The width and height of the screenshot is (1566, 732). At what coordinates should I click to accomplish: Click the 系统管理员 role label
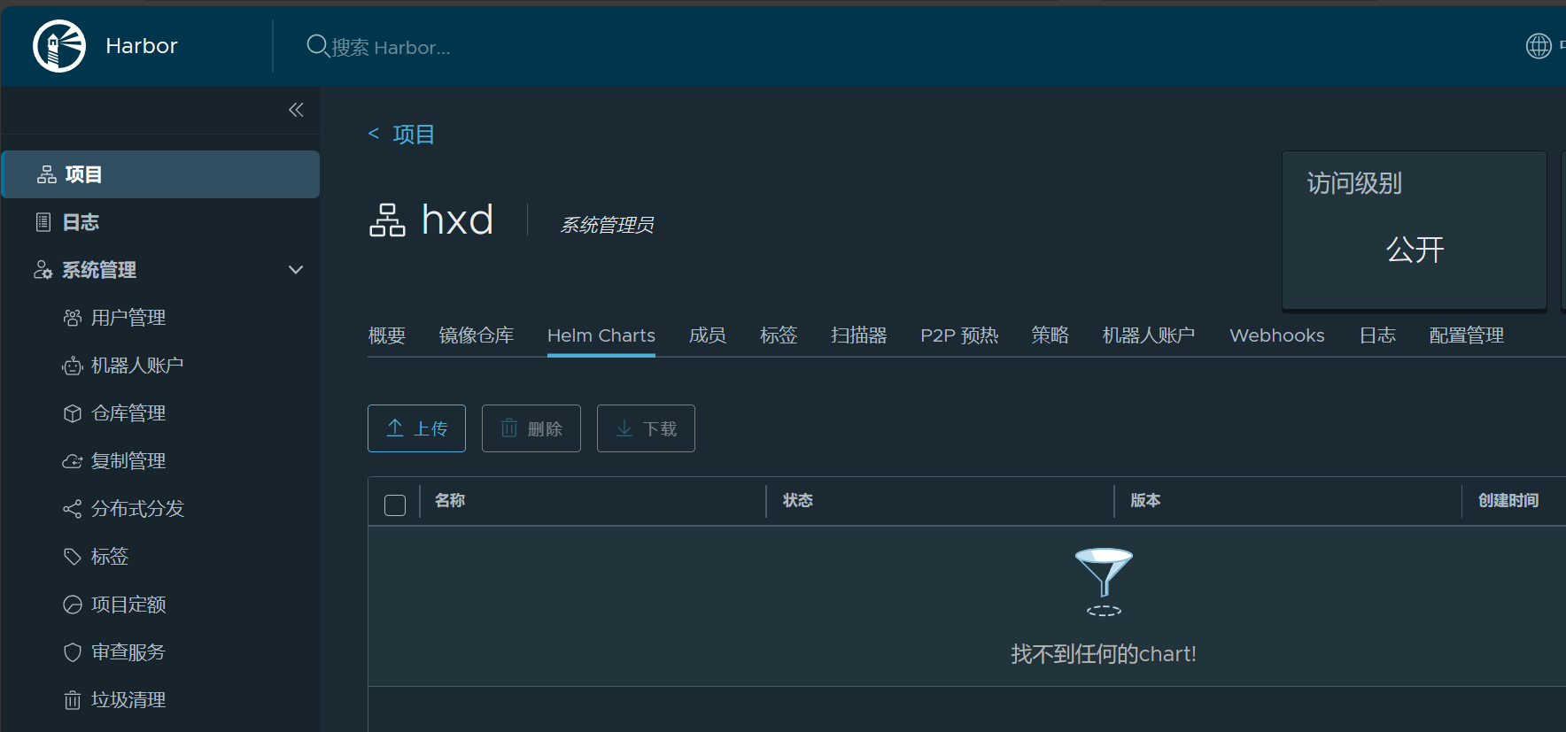coord(607,225)
